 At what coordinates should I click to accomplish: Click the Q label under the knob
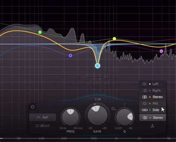[x=124, y=132]
